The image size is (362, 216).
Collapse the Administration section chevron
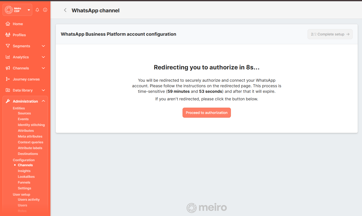coord(43,101)
